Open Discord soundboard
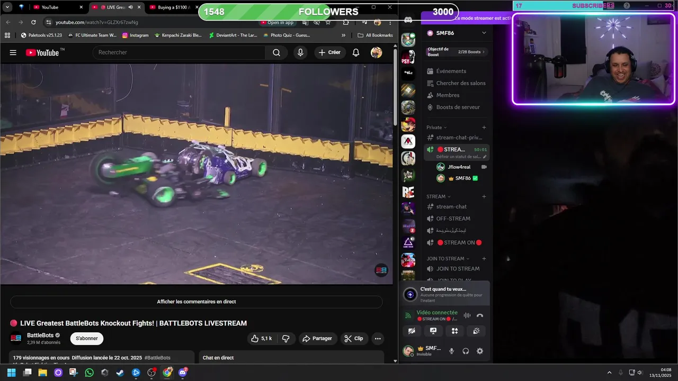The height and width of the screenshot is (381, 678). pos(476,331)
